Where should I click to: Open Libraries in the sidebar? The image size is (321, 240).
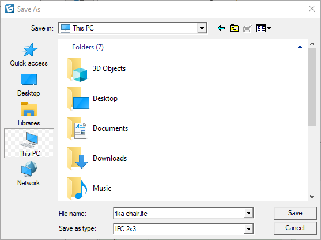coord(29,115)
